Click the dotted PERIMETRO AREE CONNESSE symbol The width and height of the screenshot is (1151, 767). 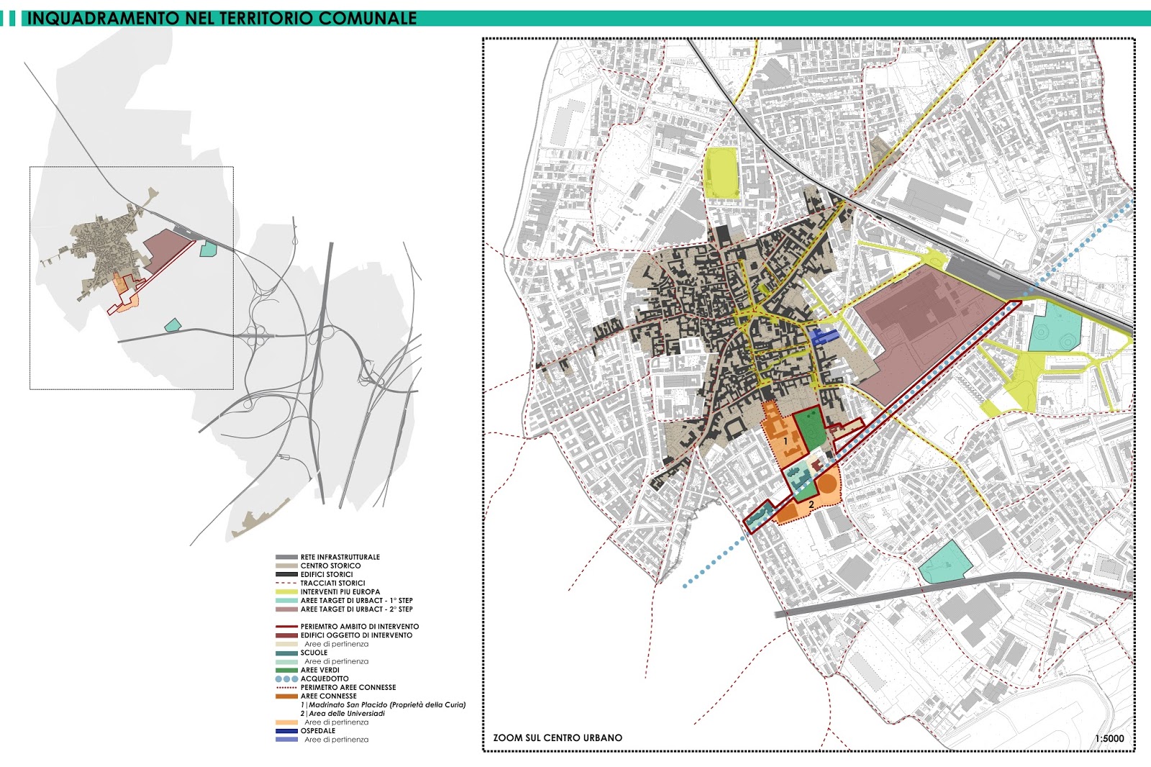tap(286, 687)
